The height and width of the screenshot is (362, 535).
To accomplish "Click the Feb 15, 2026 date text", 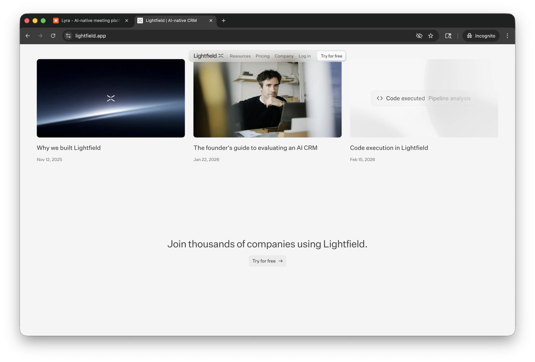I will tap(362, 160).
